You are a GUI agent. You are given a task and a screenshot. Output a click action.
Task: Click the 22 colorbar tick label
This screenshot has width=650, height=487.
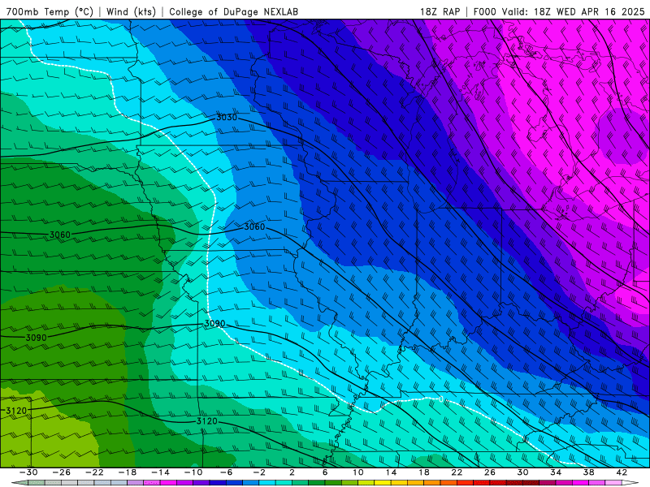click(x=457, y=472)
